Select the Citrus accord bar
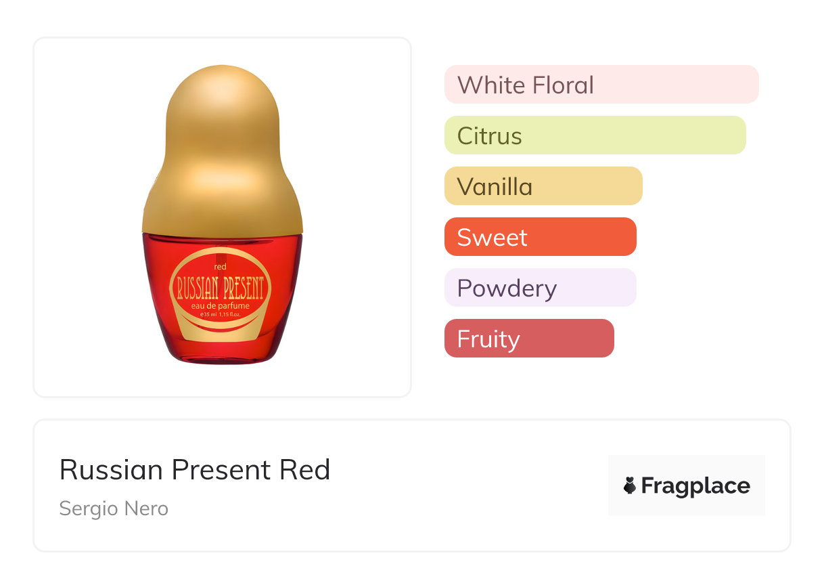Image resolution: width=824 pixels, height=585 pixels. pyautogui.click(x=595, y=135)
